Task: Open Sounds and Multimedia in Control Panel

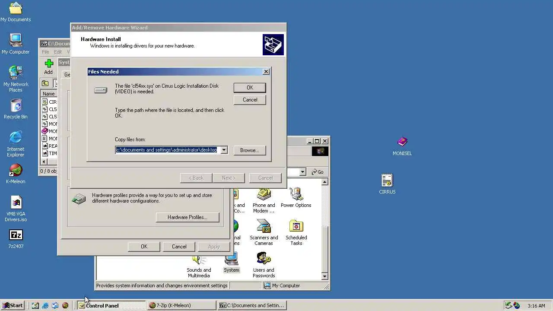Action: pyautogui.click(x=199, y=266)
